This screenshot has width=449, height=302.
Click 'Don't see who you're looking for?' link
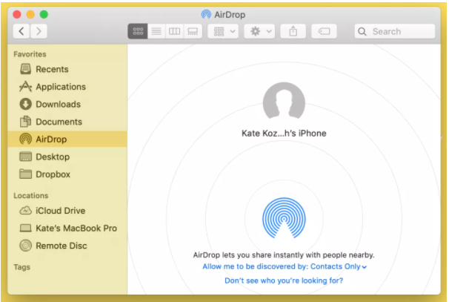click(284, 280)
